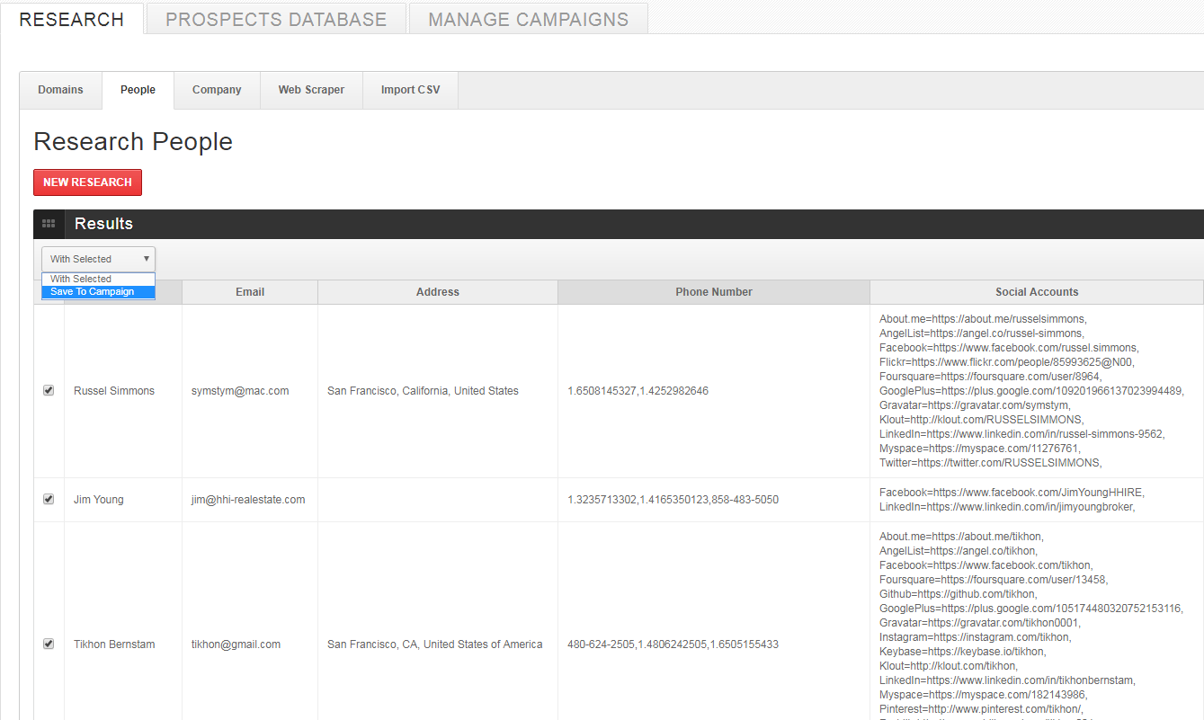The width and height of the screenshot is (1204, 720).
Task: Switch to the Research main tab
Action: pyautogui.click(x=72, y=19)
